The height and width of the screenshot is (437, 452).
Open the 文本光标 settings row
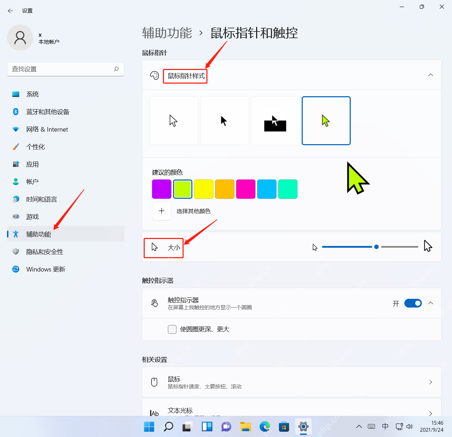[292, 408]
